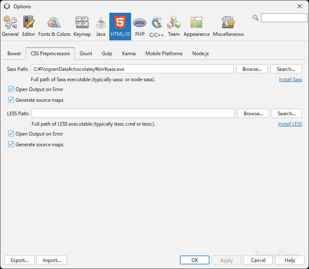Open the Java options category
The height and width of the screenshot is (269, 309).
pos(101,26)
